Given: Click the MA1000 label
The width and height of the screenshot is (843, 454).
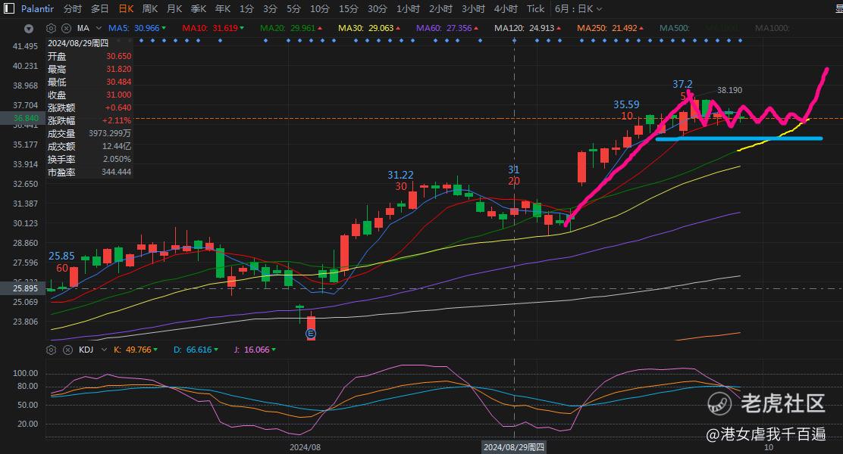Looking at the screenshot, I should (772, 28).
